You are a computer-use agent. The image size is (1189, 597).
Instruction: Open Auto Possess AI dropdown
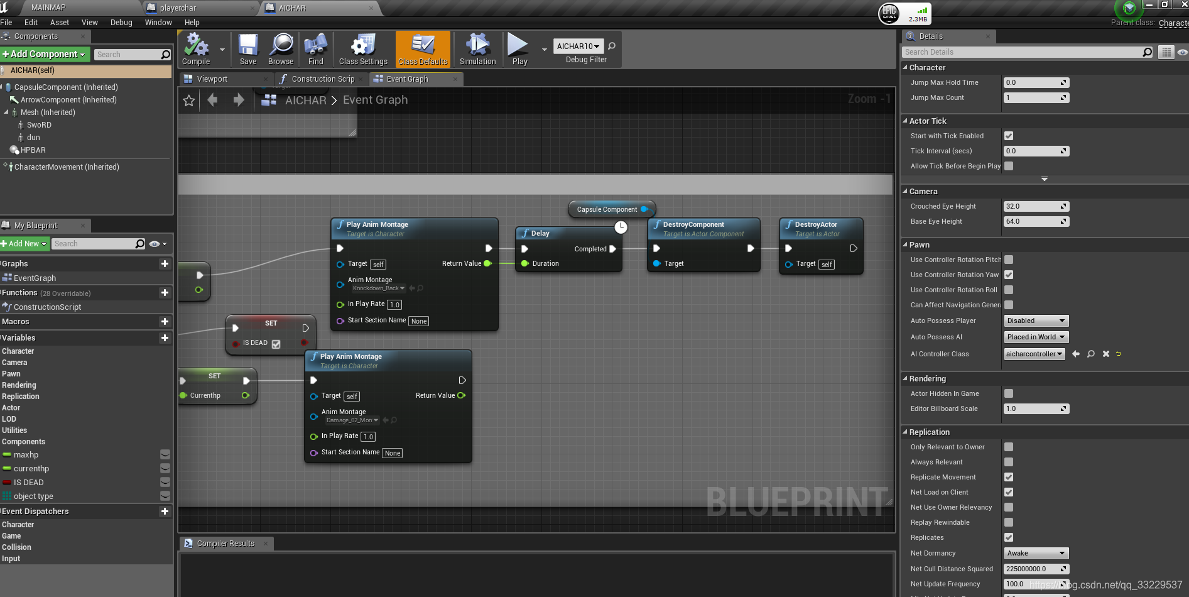pyautogui.click(x=1036, y=337)
